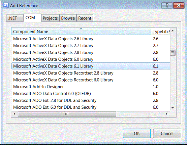Screen dimensions: 187x145
Task: Select Microsoft ADO Ext. 6.0 for DDL and Security
Action: [x=91, y=107]
